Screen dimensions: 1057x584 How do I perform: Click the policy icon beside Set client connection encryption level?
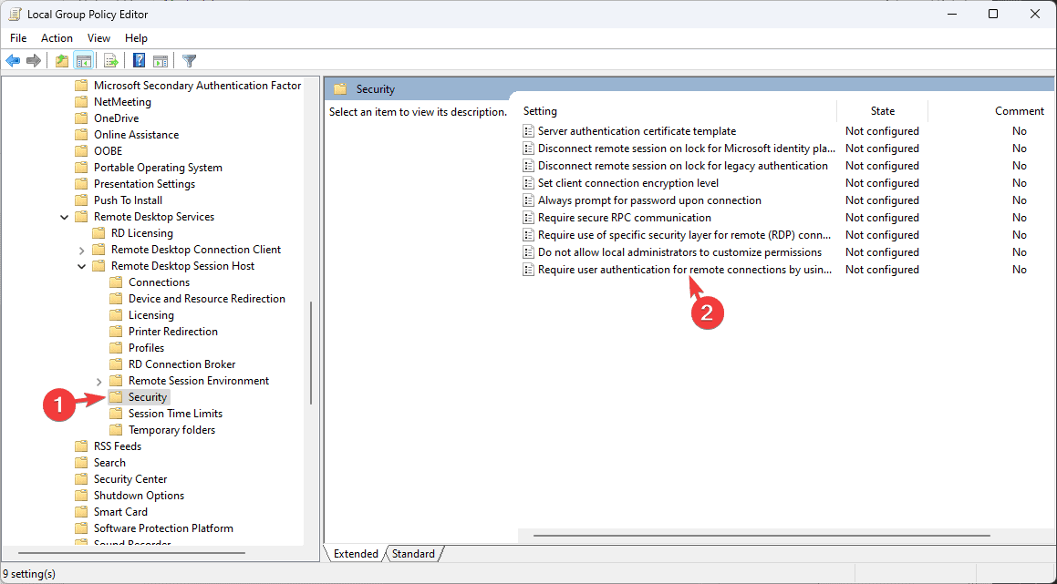coord(529,183)
